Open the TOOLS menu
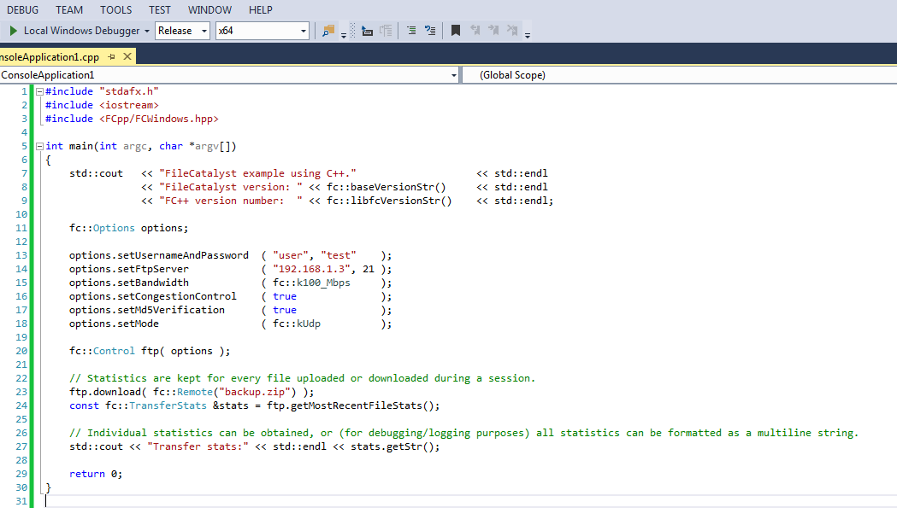The image size is (897, 525). pyautogui.click(x=115, y=10)
